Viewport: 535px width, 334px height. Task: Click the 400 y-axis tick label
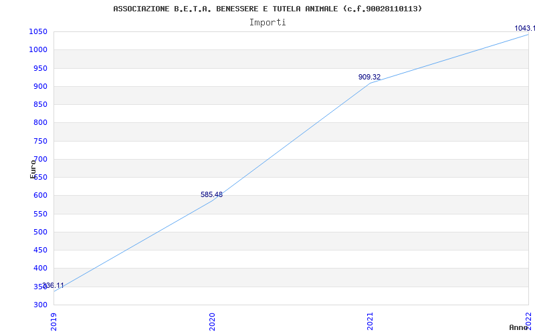coord(40,269)
